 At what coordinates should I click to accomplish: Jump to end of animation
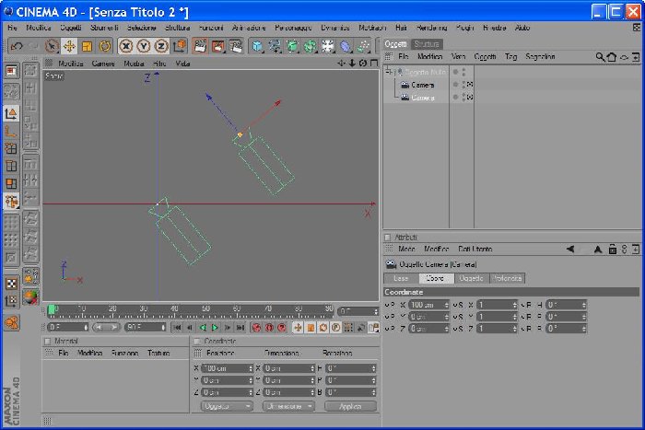[x=240, y=328]
